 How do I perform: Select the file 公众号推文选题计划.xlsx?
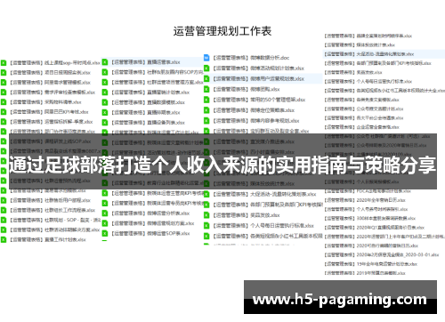click(x=364, y=109)
